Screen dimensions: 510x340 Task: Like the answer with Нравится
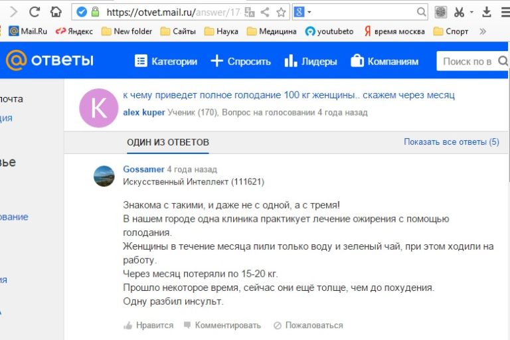[148, 325]
